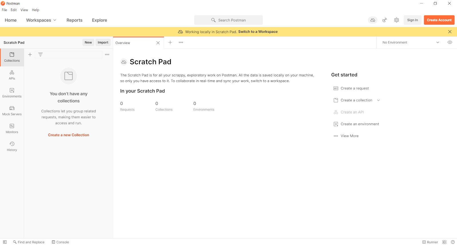This screenshot has height=245, width=457.
Task: Open the Help menu
Action: pyautogui.click(x=35, y=10)
